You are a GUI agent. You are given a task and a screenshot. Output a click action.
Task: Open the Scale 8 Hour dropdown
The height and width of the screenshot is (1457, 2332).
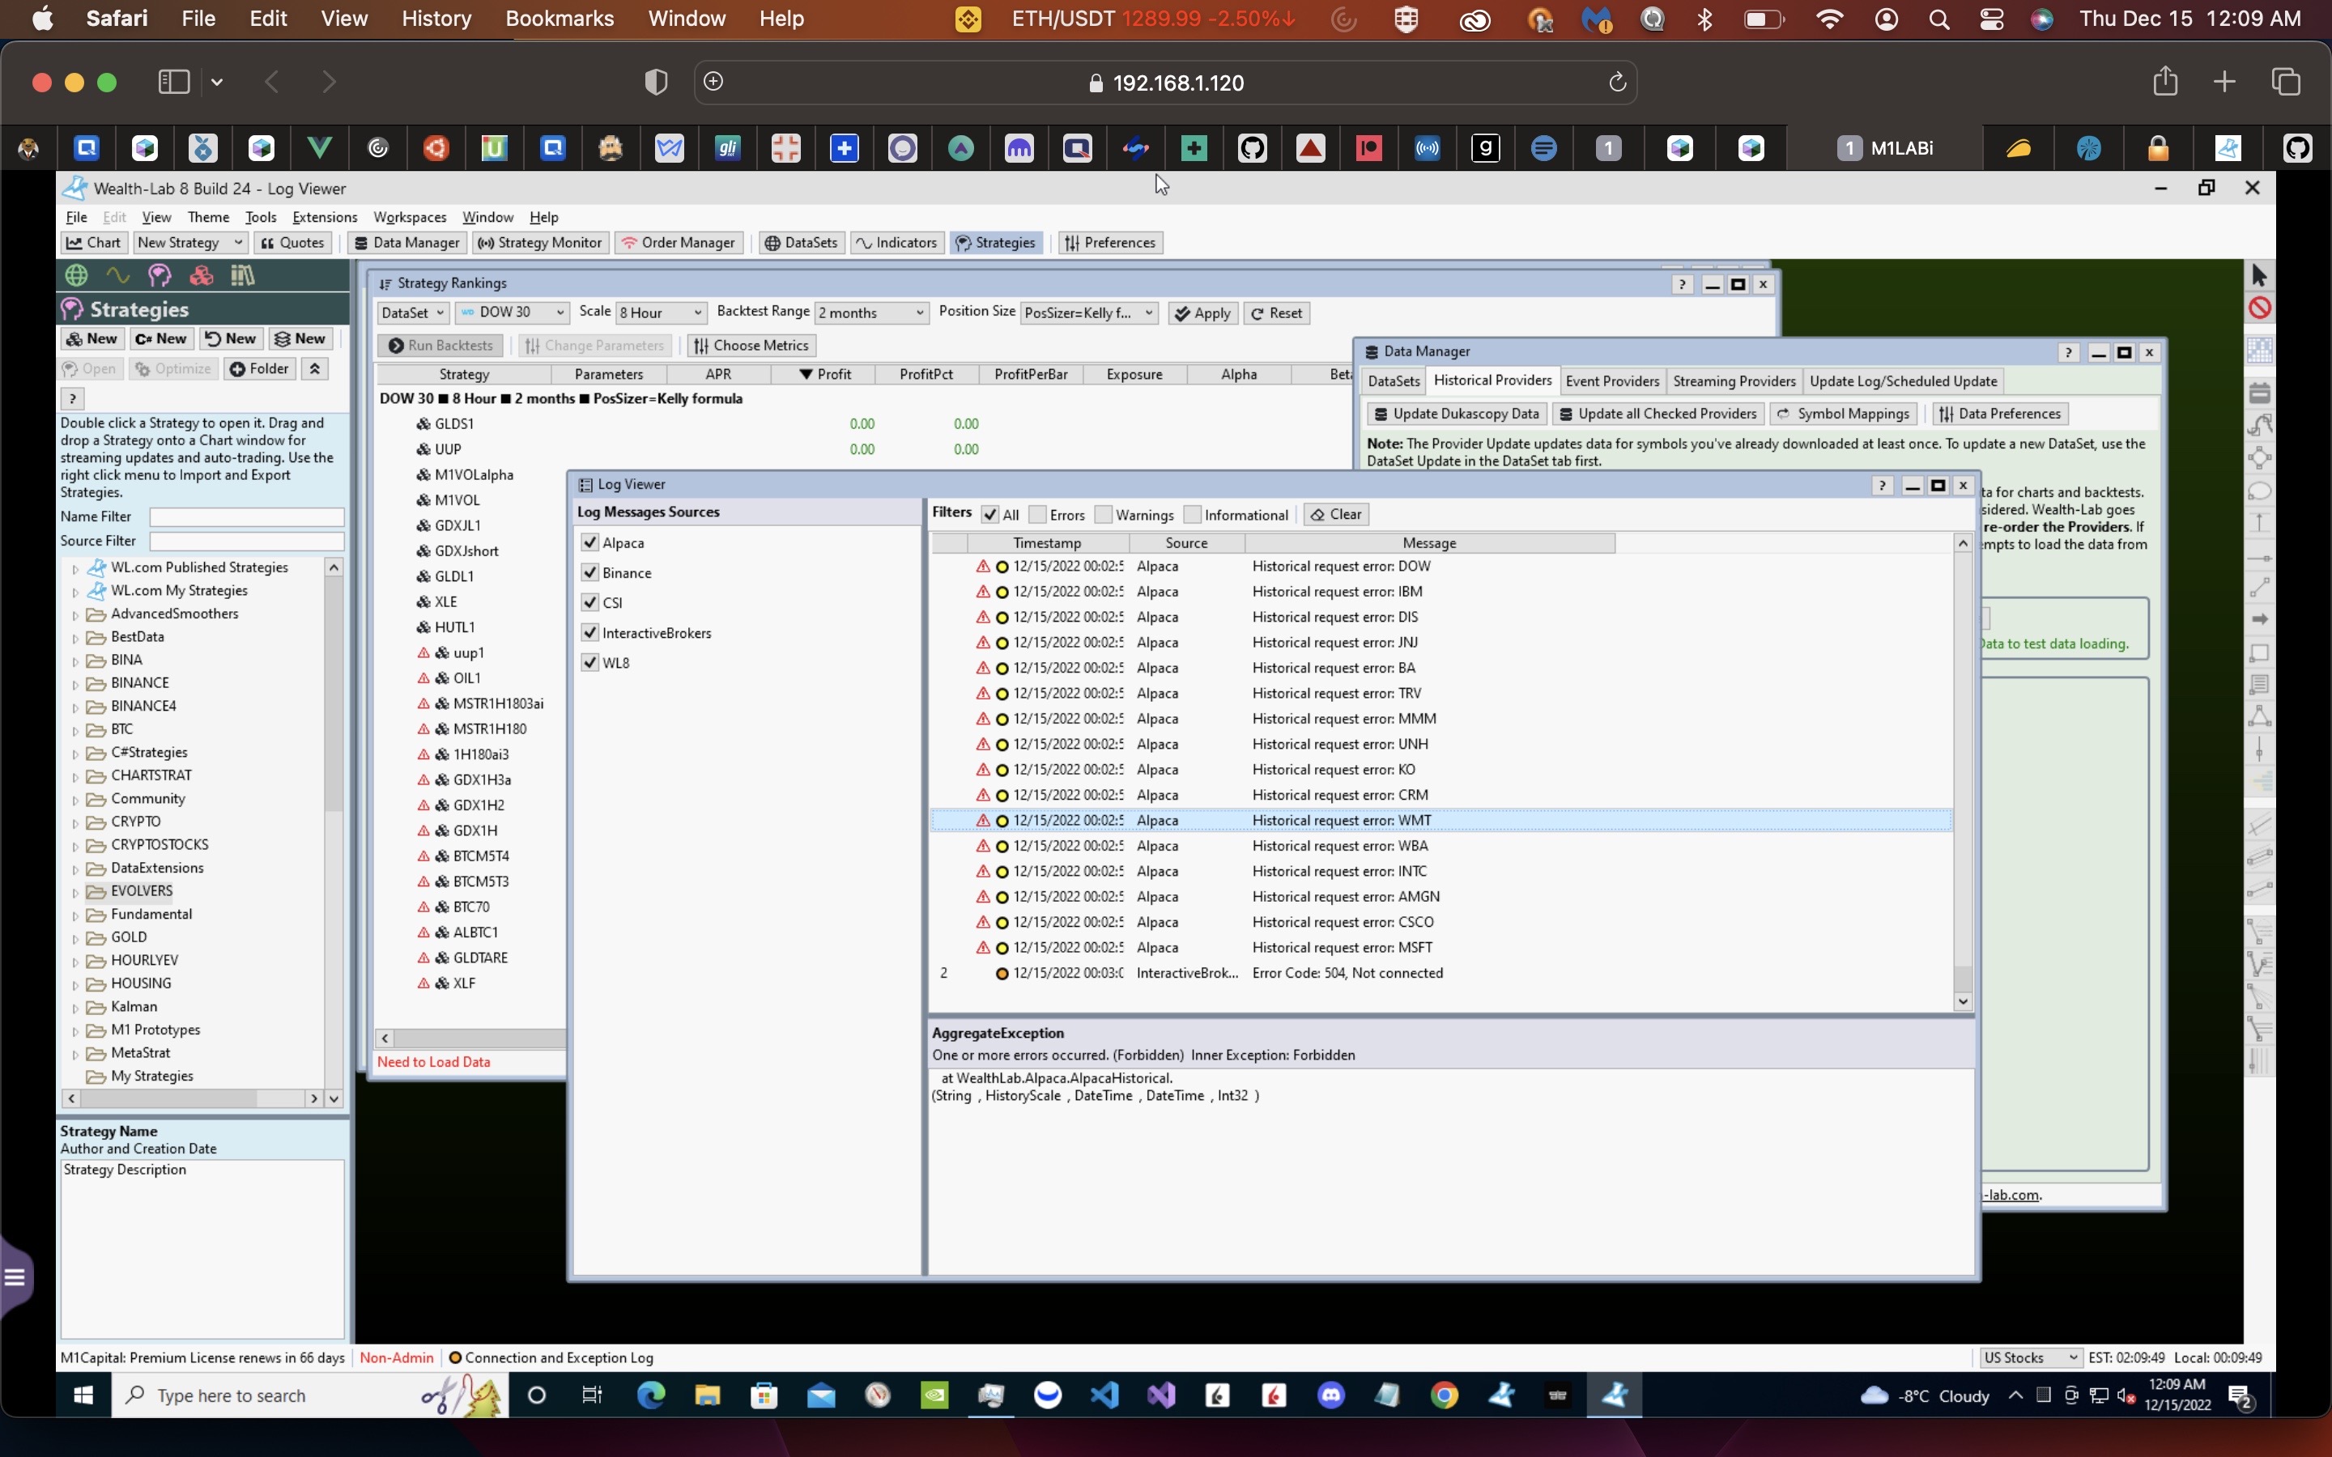661,313
